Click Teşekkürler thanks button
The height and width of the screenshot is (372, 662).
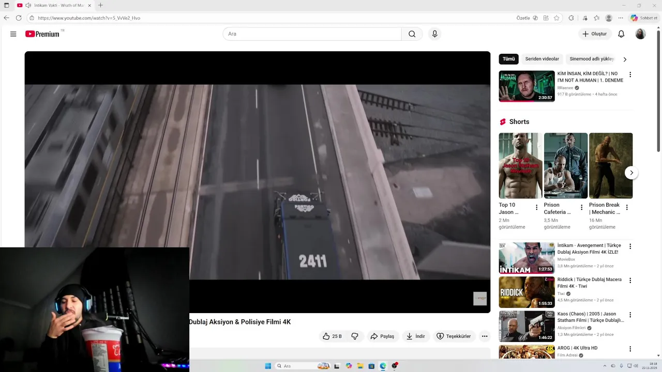click(454, 336)
